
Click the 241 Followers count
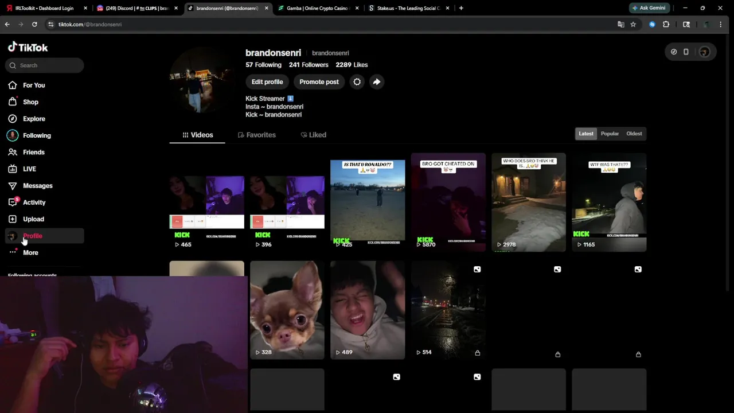[309, 65]
